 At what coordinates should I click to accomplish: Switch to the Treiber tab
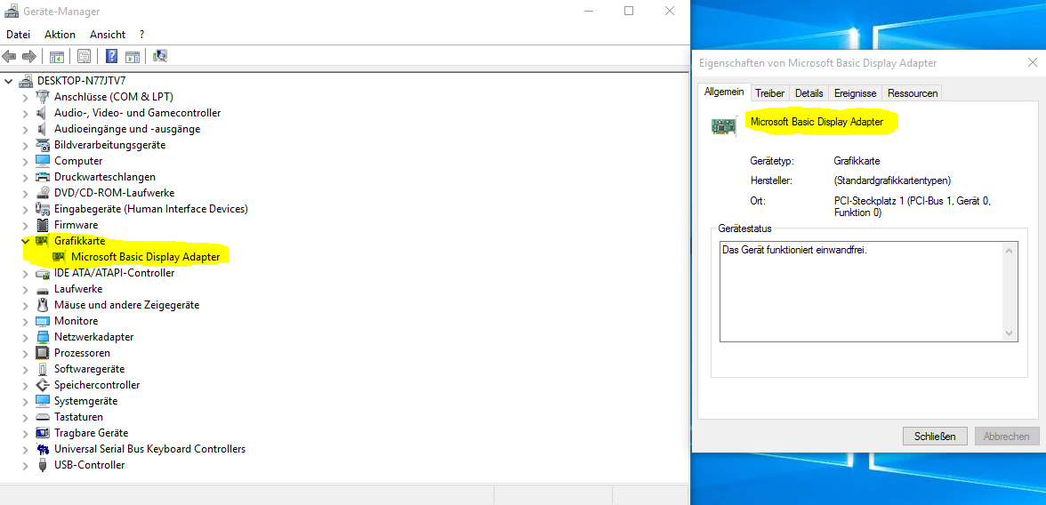tap(770, 93)
